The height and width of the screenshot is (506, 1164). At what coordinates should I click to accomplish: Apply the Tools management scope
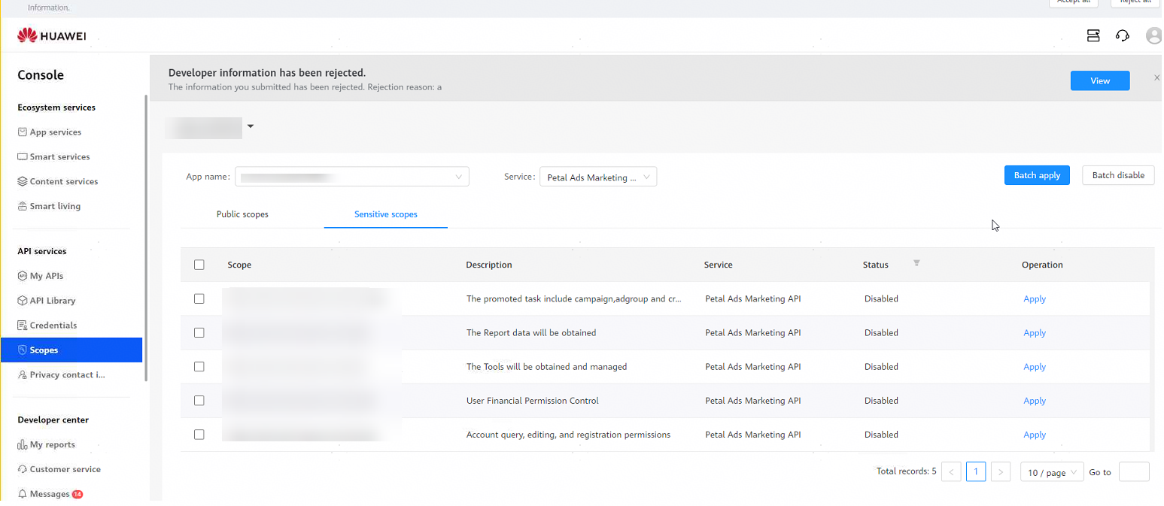click(1035, 366)
